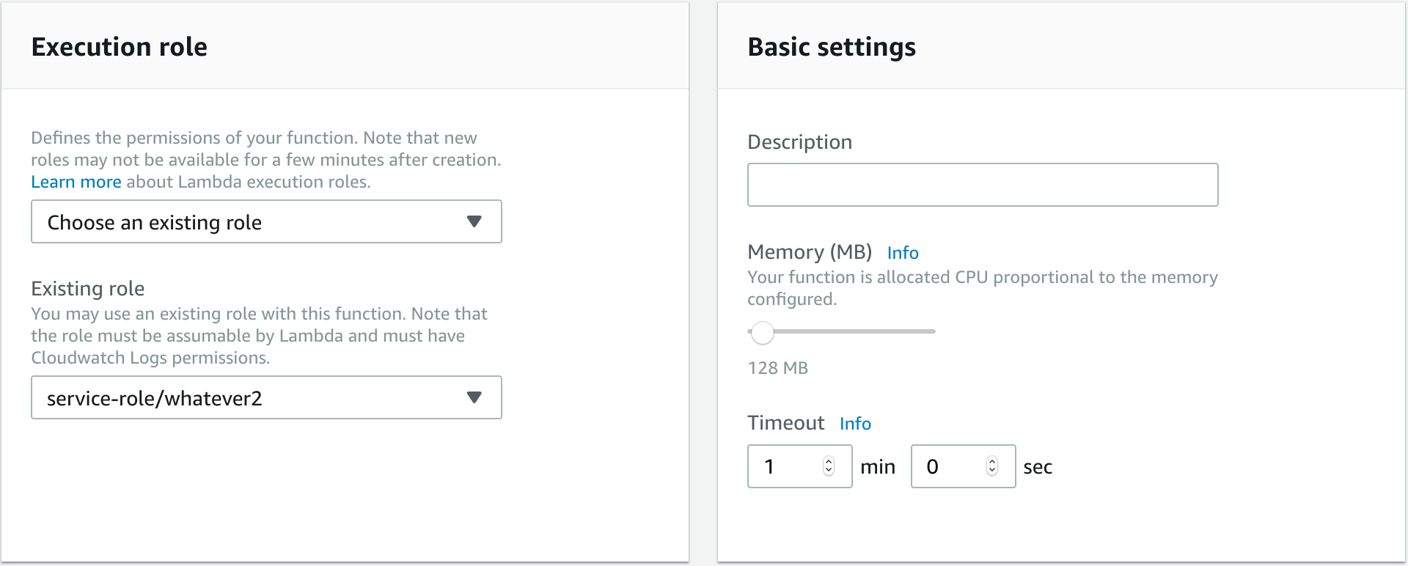
Task: Click the memory slider handle
Action: [x=763, y=332]
